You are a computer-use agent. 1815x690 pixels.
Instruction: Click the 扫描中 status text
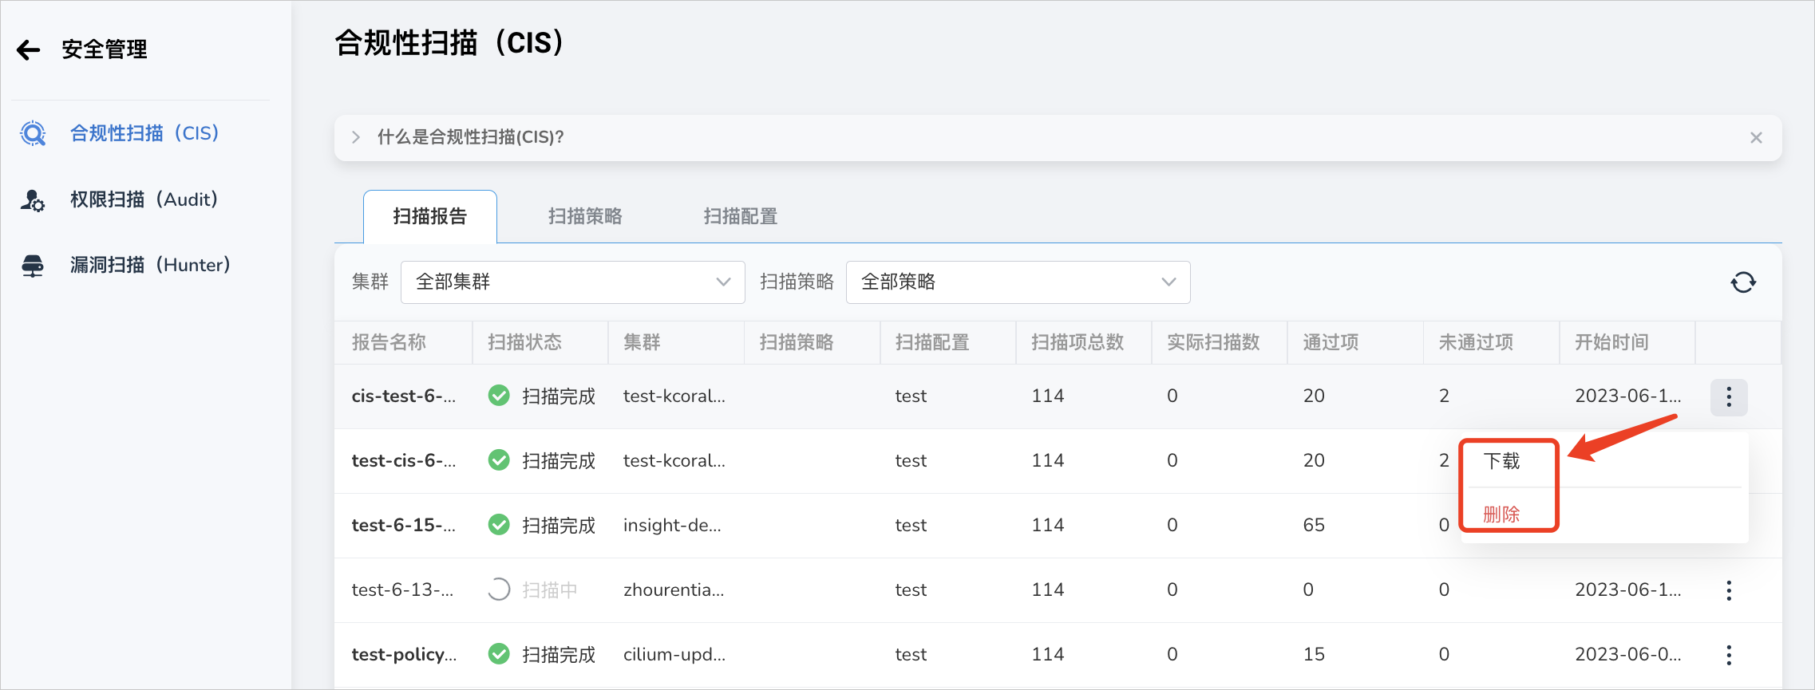(549, 590)
